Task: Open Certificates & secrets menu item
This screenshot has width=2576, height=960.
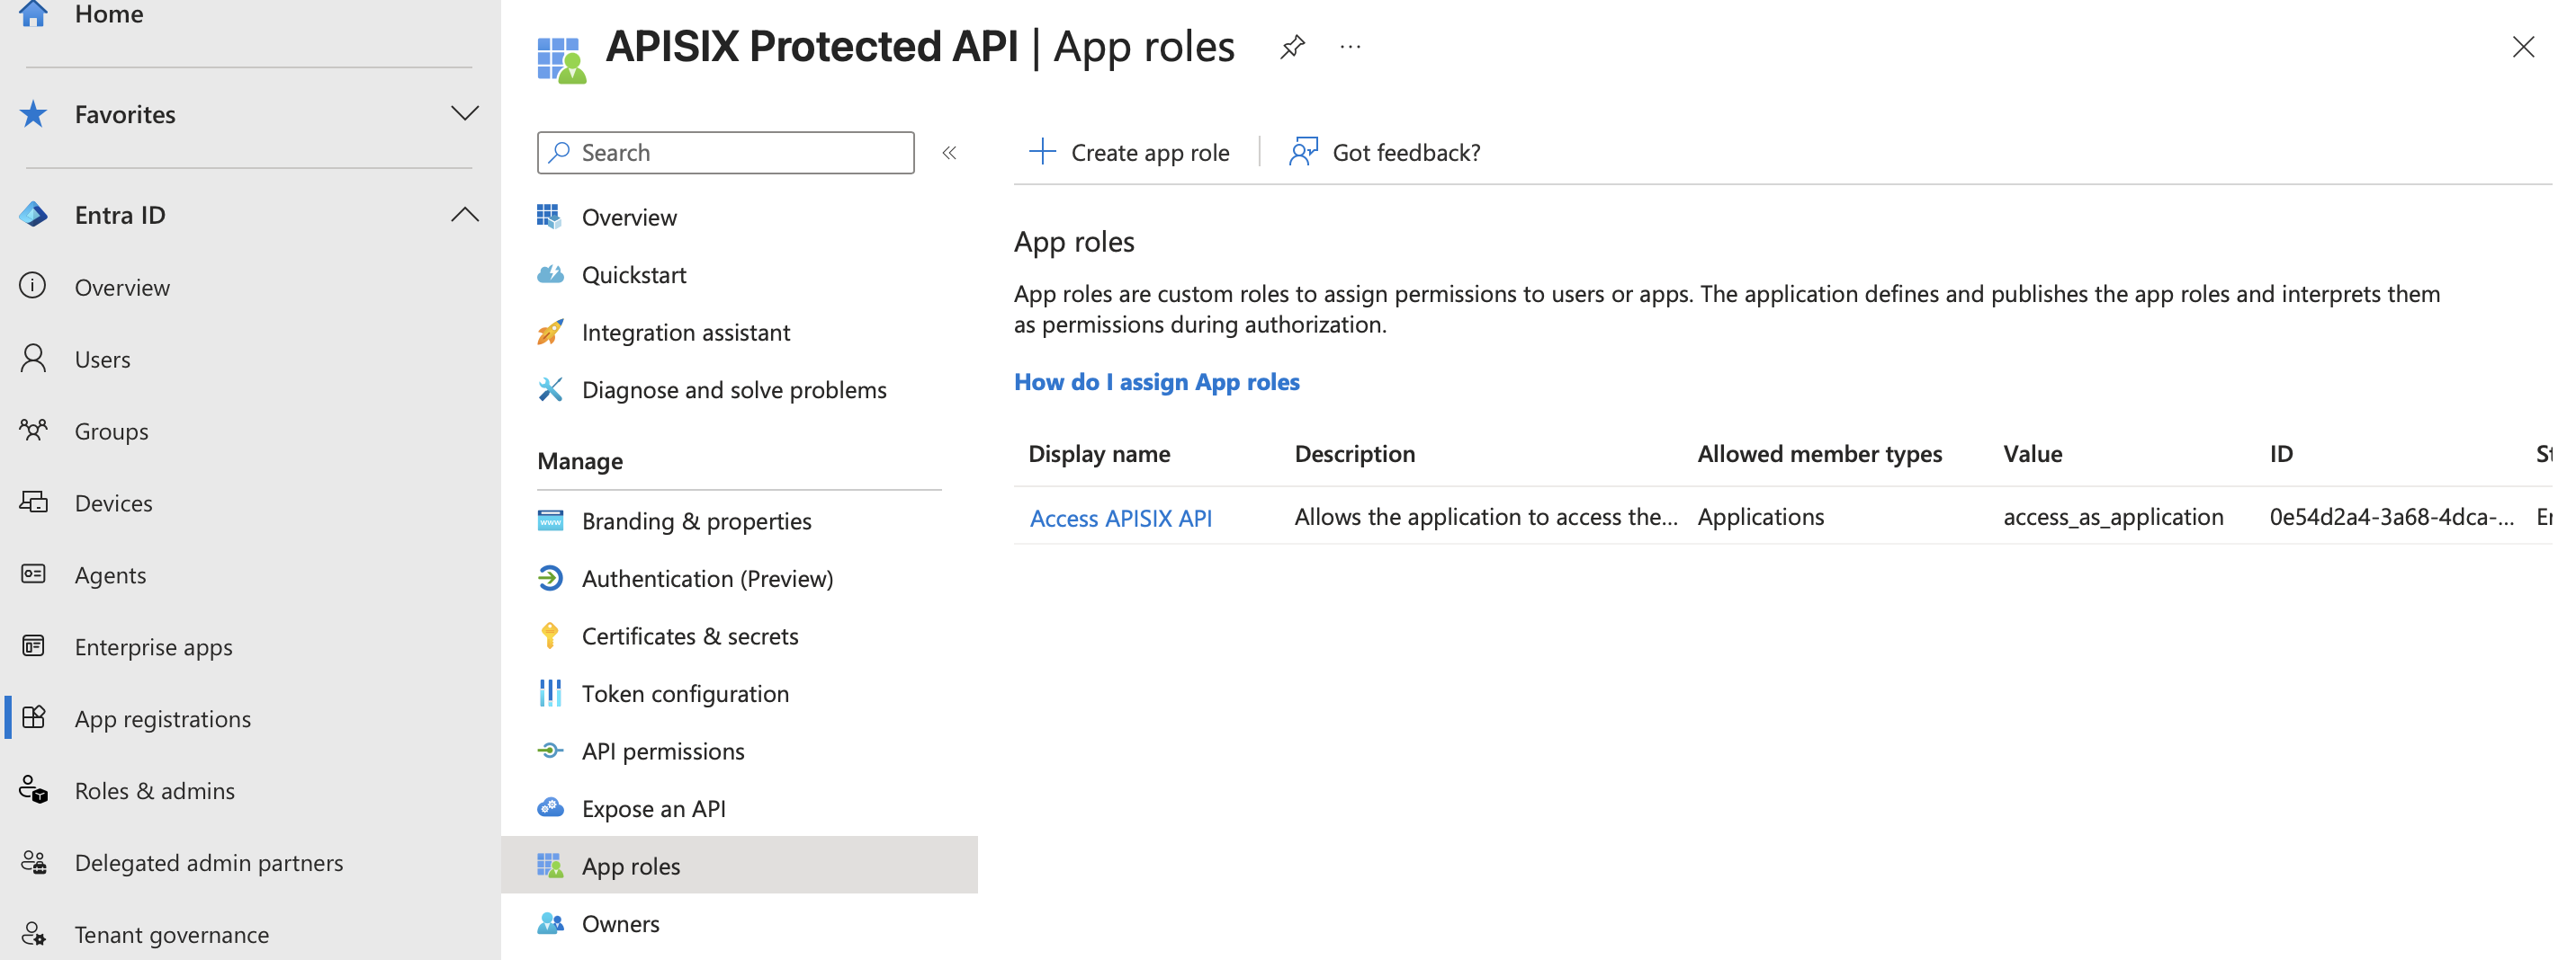Action: [x=689, y=636]
